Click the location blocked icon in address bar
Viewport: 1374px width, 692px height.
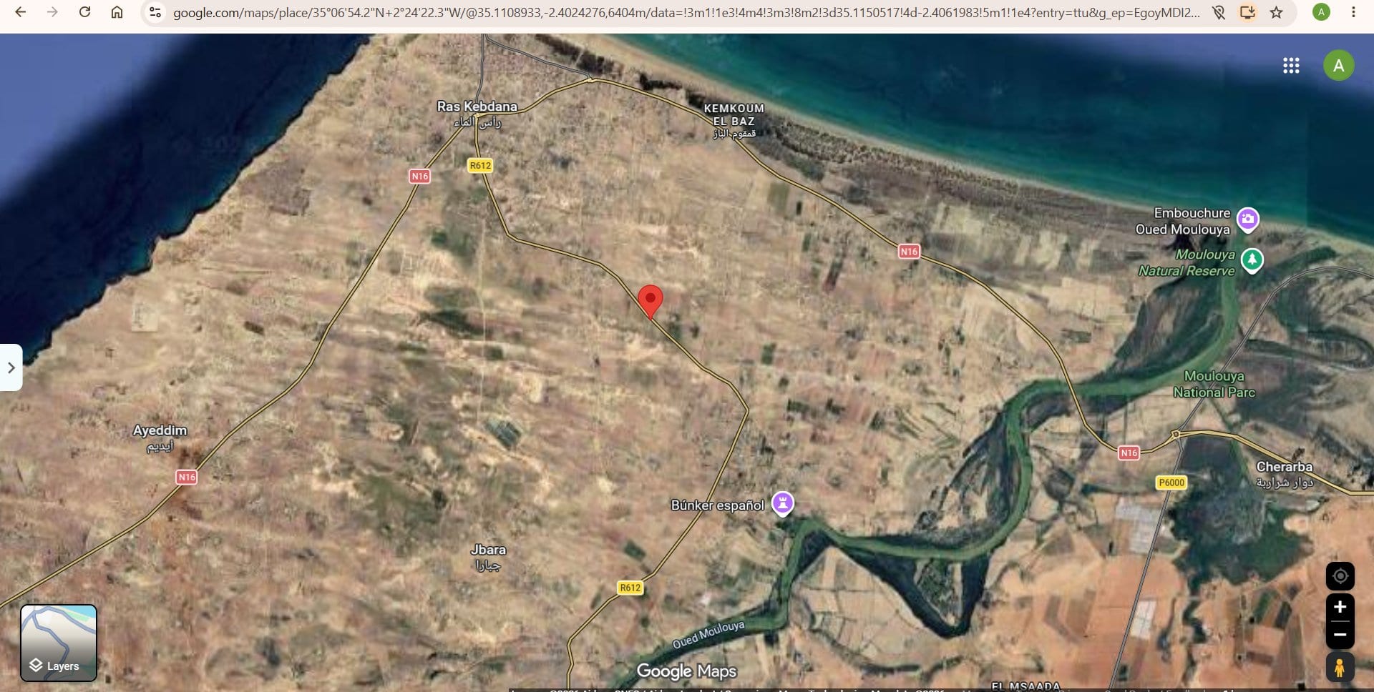pyautogui.click(x=1219, y=12)
